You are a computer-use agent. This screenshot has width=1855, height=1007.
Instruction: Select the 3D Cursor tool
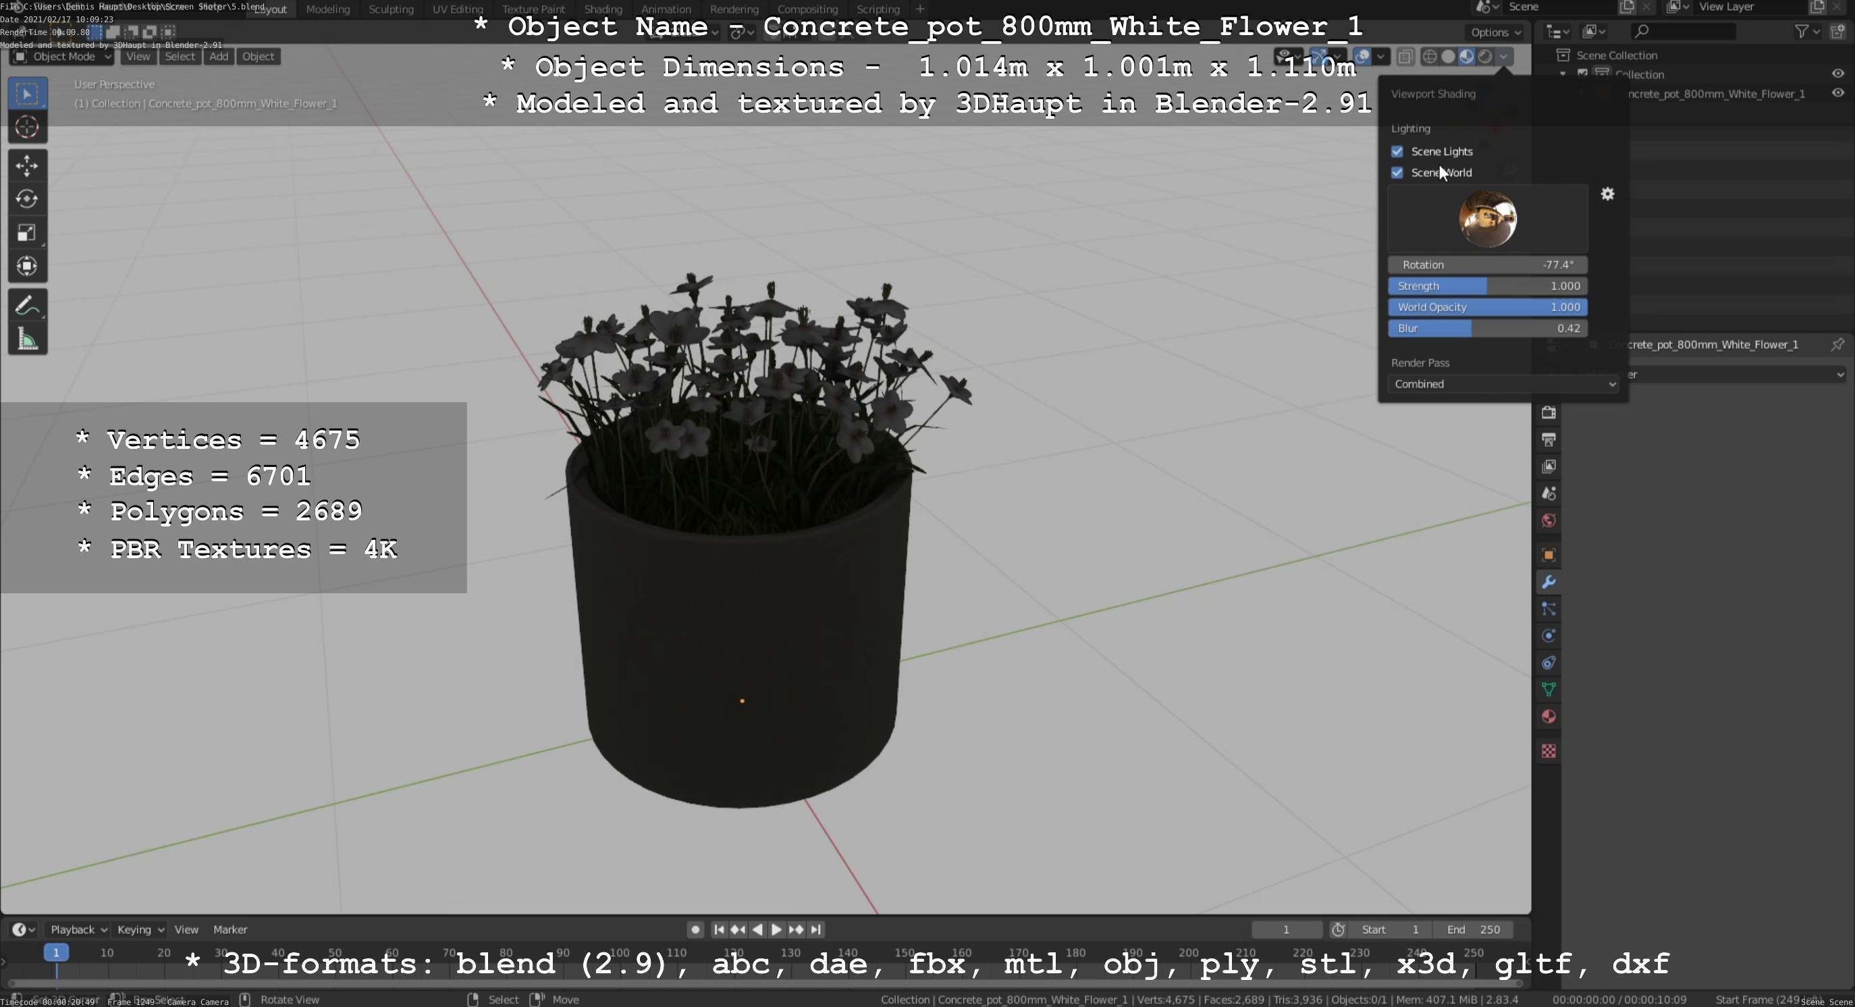pos(28,128)
